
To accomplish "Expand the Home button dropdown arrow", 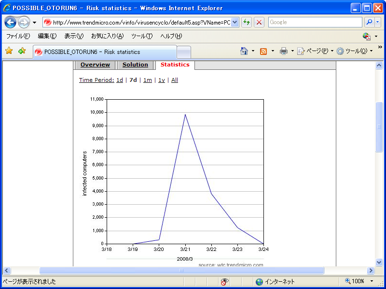I will tap(253, 51).
